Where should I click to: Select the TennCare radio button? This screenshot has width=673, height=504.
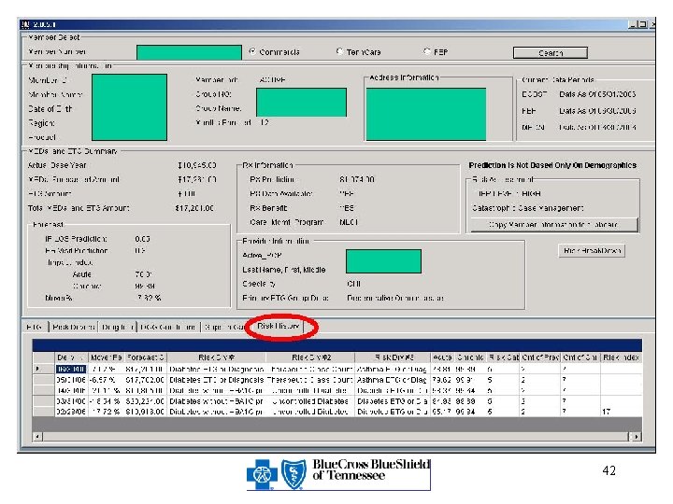(x=339, y=51)
